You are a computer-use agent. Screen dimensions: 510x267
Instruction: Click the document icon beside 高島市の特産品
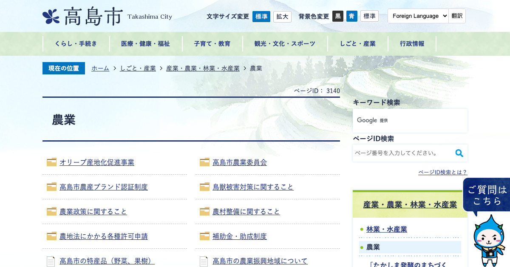click(x=51, y=261)
